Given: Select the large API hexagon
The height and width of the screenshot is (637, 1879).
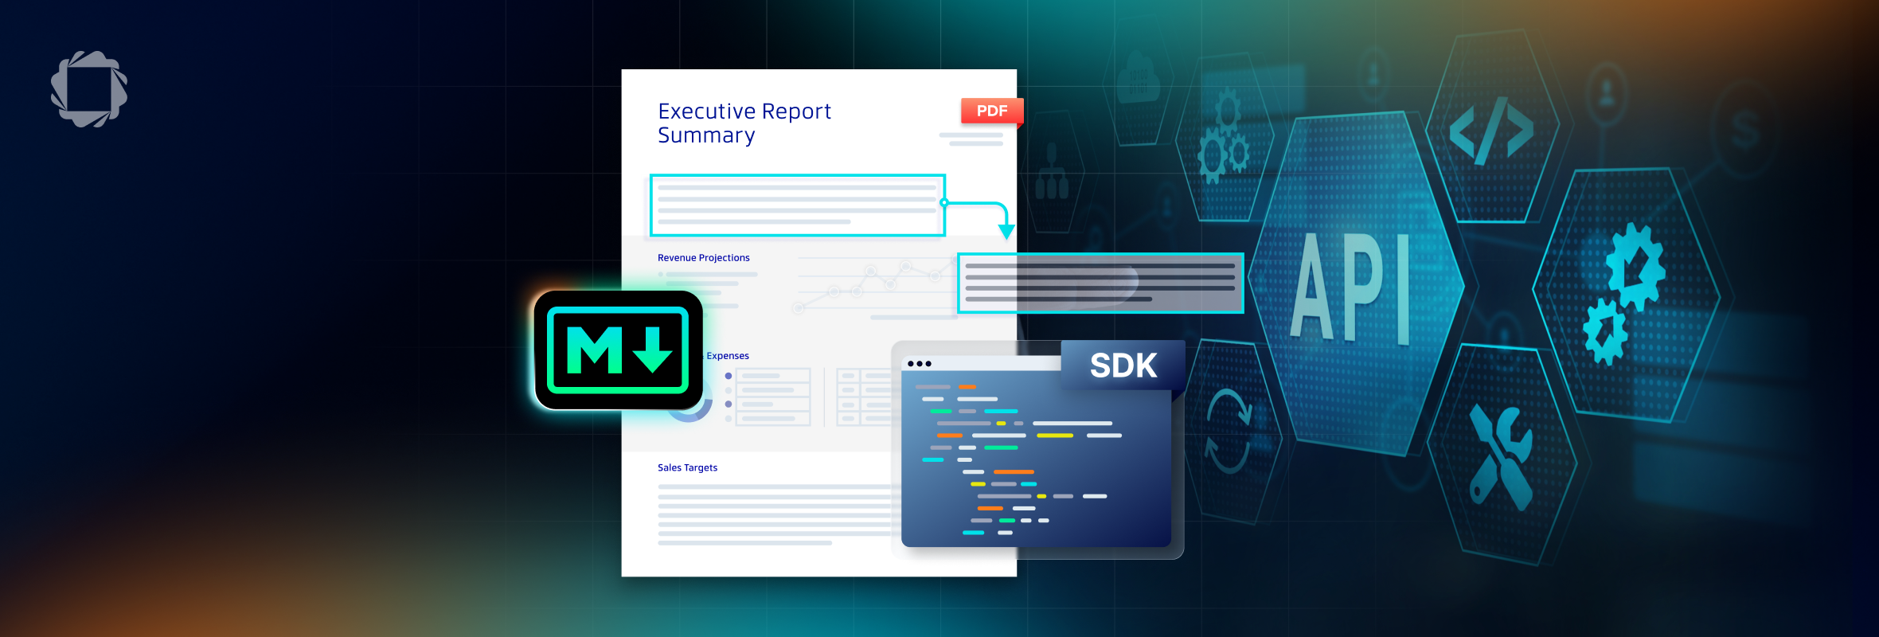Looking at the screenshot, I should coord(1356,284).
